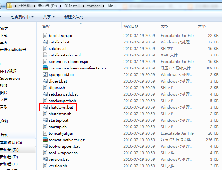This screenshot has width=222, height=170.
Task: Select the cpappend.bat file icon
Action: click(x=45, y=74)
